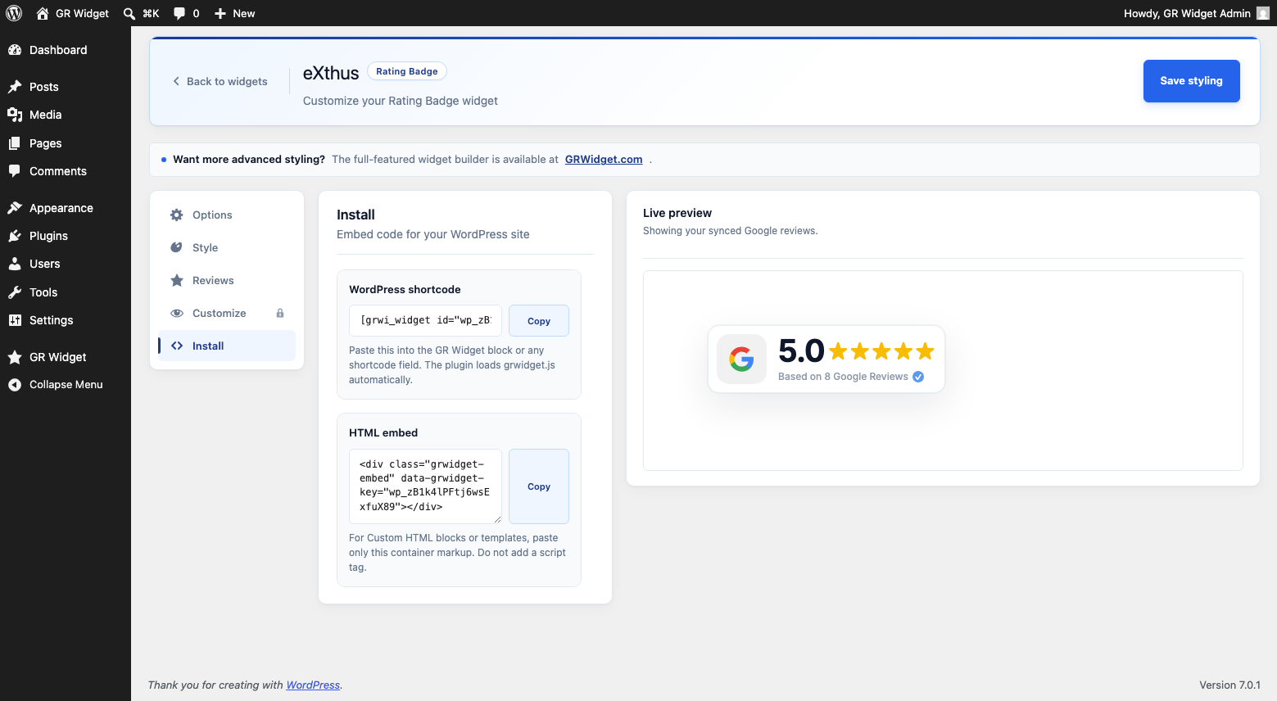
Task: Copy the WordPress shortcode
Action: [x=539, y=321]
